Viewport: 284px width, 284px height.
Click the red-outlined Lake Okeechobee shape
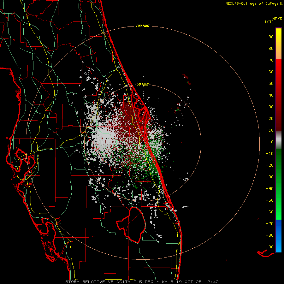131,225
